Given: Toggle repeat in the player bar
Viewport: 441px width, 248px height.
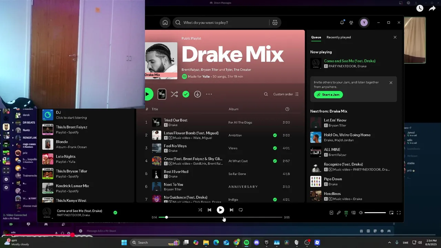Looking at the screenshot, I should click(x=240, y=210).
